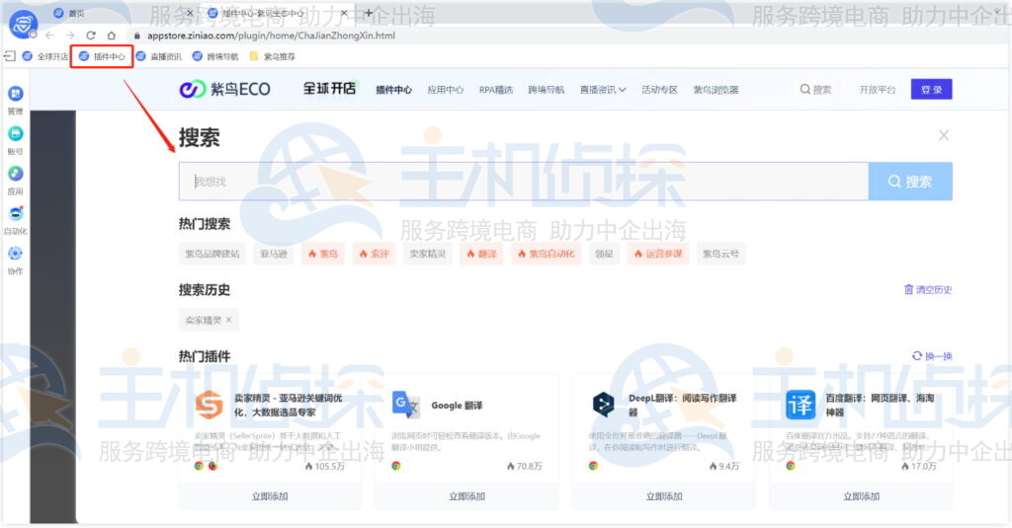The width and height of the screenshot is (1012, 528).
Task: Switch to the 插件中心 browser tab
Action: pos(278,13)
